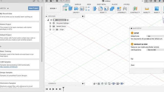Select the Measure tool icon

click(147, 9)
